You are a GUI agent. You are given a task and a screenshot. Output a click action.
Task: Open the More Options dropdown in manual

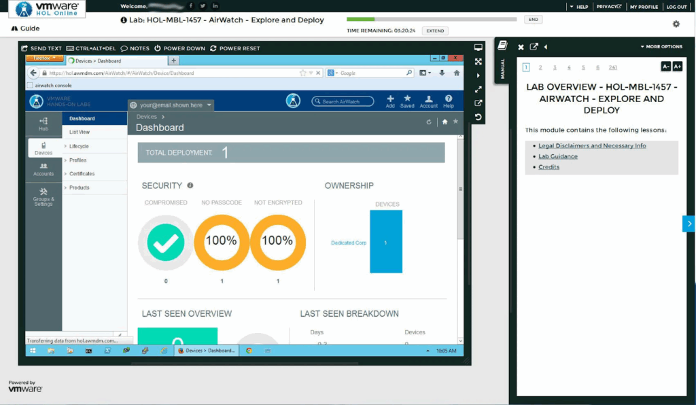pos(661,47)
